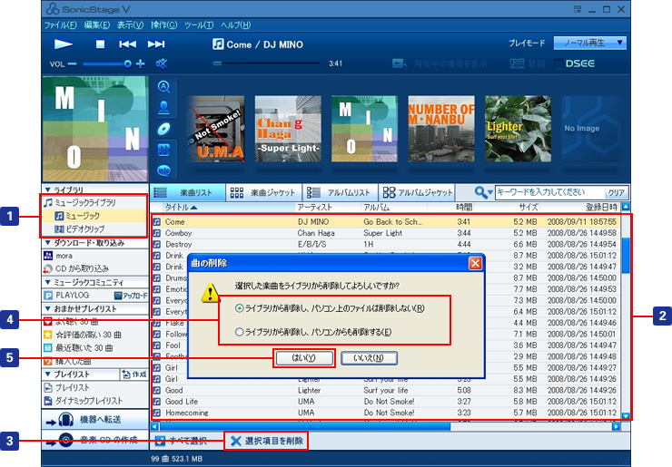672x467 pixels.
Task: Collapse the ライブラリ section in sidebar
Action: 47,190
